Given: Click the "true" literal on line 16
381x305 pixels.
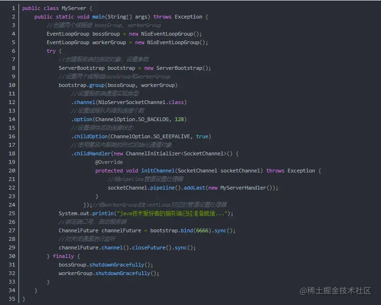Looking at the screenshot, I should pyautogui.click(x=202, y=136).
